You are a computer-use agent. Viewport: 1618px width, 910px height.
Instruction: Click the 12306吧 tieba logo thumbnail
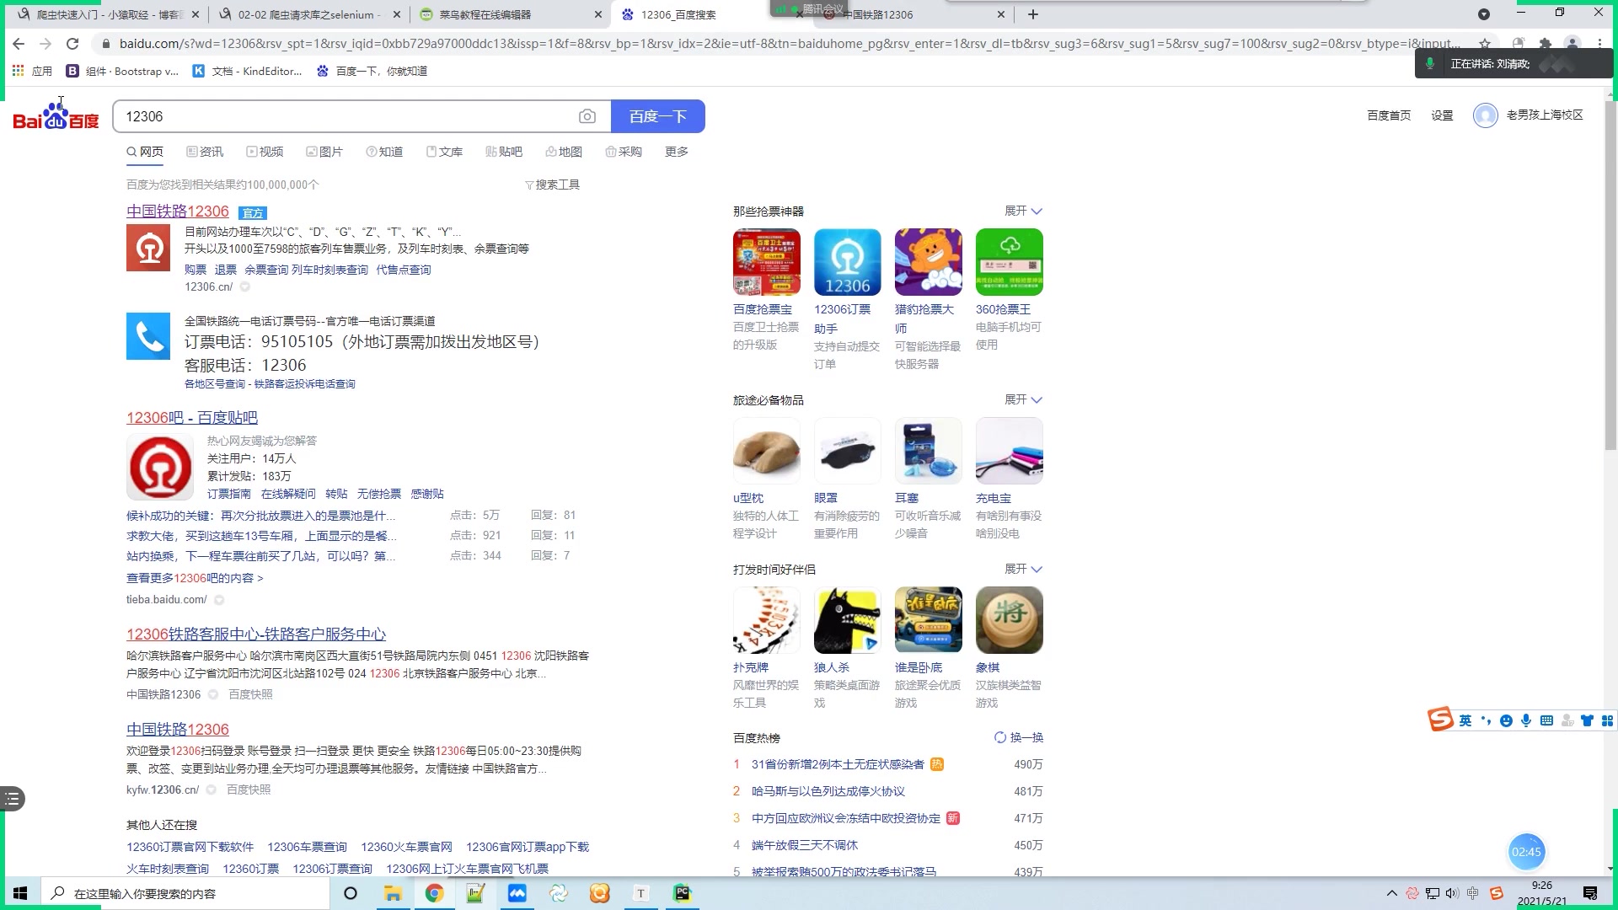[160, 468]
